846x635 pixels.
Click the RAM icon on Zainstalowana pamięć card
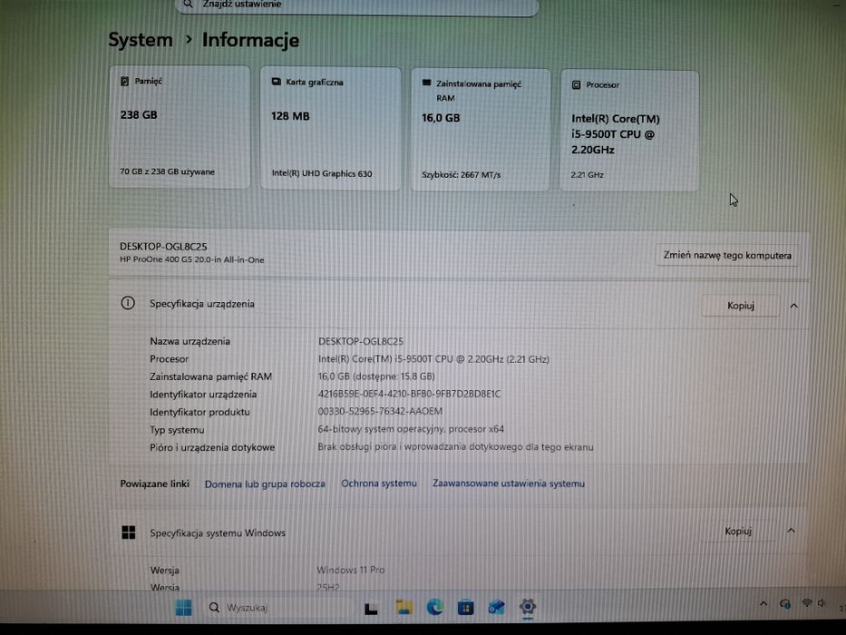[x=426, y=83]
